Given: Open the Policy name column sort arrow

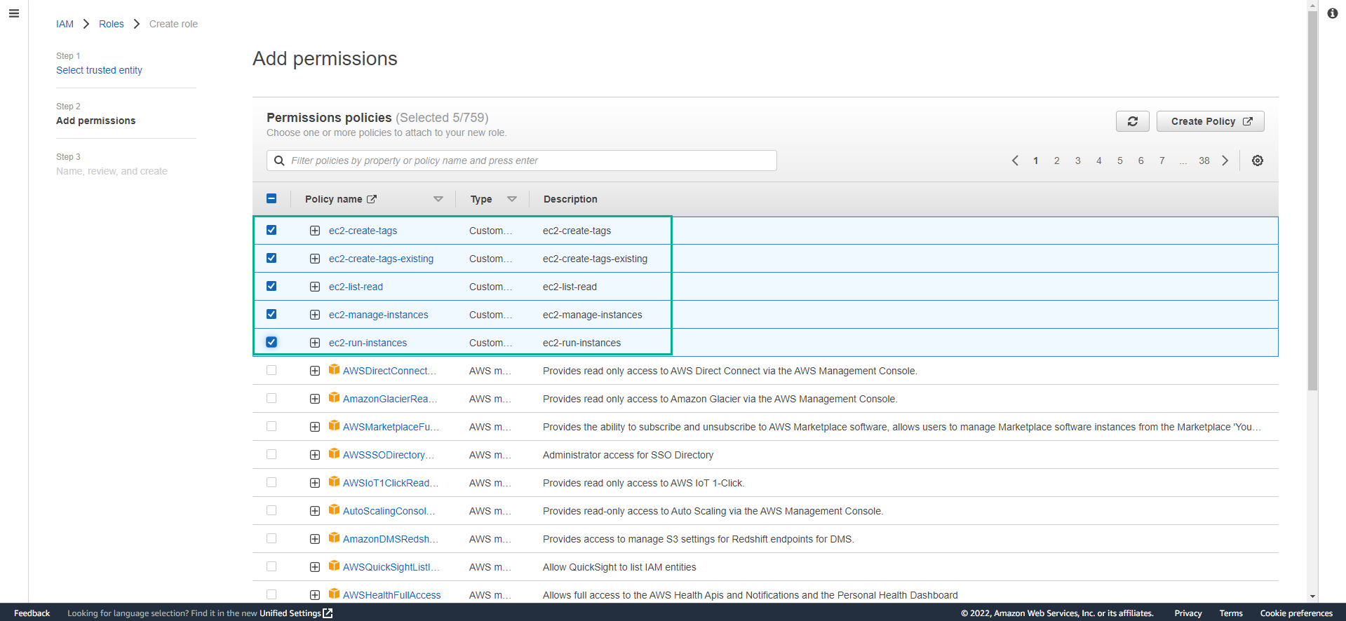Looking at the screenshot, I should coord(438,199).
